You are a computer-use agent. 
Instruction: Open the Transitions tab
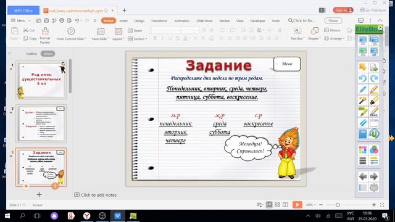point(159,21)
